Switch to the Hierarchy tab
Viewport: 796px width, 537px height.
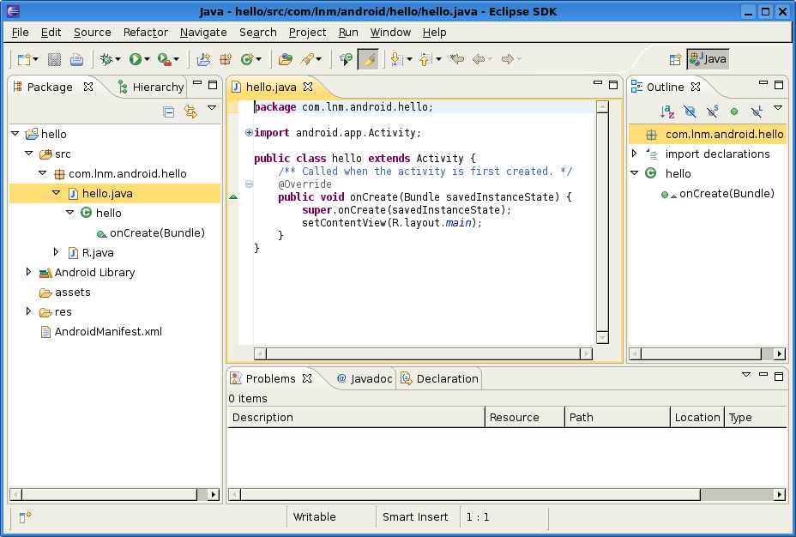[150, 87]
